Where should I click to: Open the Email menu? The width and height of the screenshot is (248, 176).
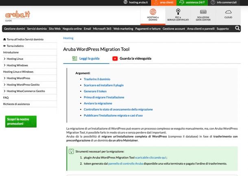click(87, 29)
